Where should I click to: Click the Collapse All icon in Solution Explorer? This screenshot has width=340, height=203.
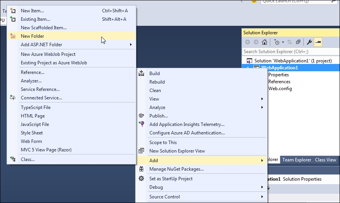click(298, 42)
